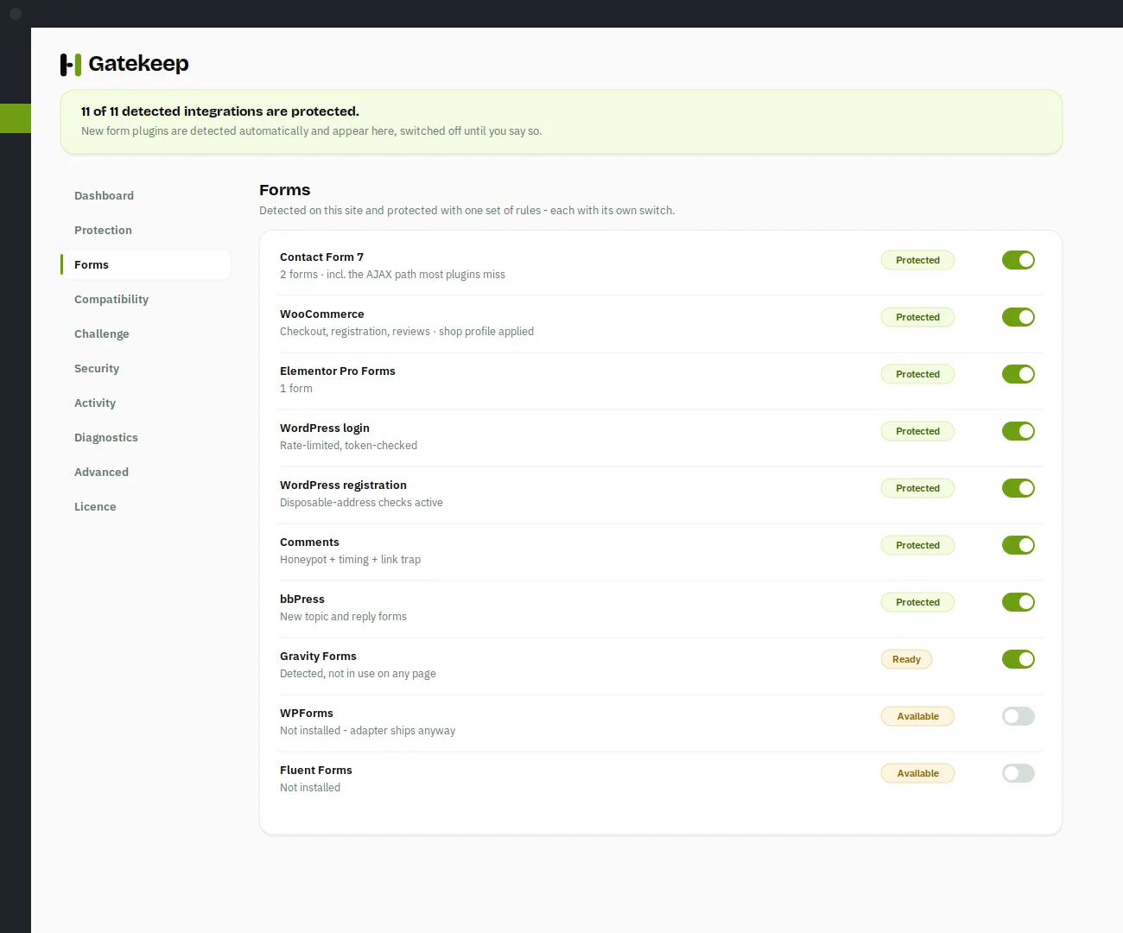
Task: Enable WPForms adapter switch
Action: pos(1018,716)
